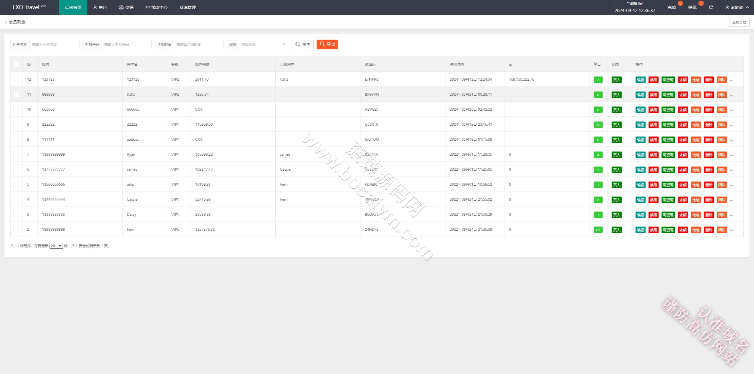Open the records-per-page selector showing 20
754x374 pixels.
click(56, 246)
